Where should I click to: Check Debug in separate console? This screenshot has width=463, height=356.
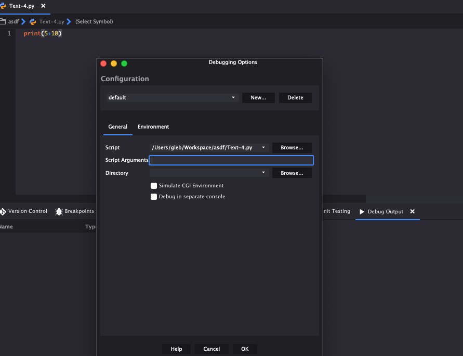pos(154,197)
